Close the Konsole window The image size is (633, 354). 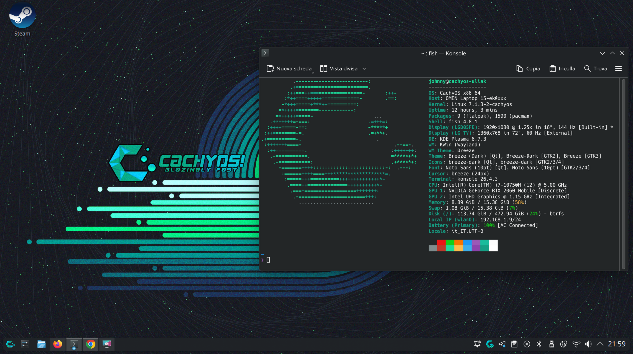[622, 53]
